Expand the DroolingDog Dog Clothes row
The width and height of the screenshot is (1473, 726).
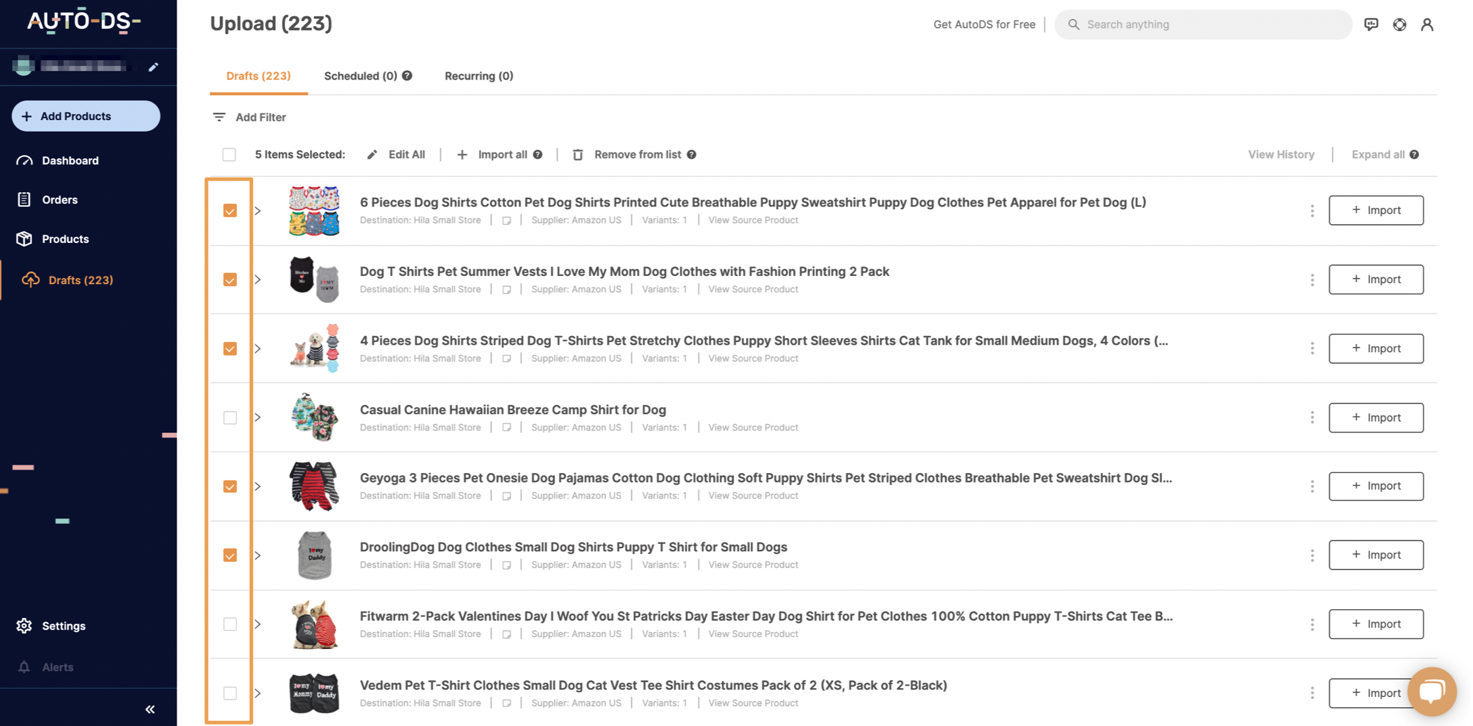click(258, 555)
